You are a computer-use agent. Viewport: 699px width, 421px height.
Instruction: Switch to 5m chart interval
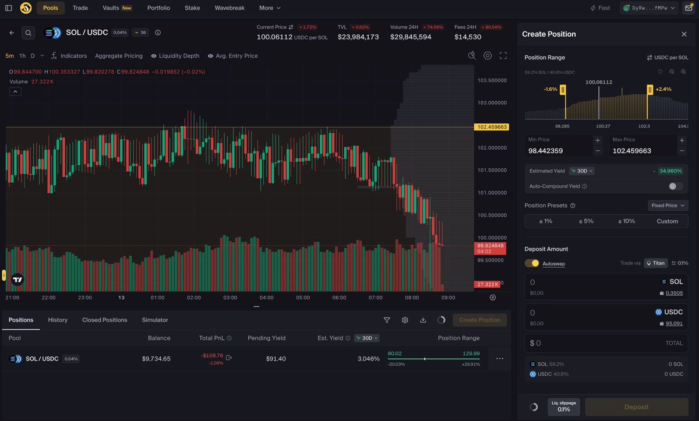pyautogui.click(x=9, y=56)
